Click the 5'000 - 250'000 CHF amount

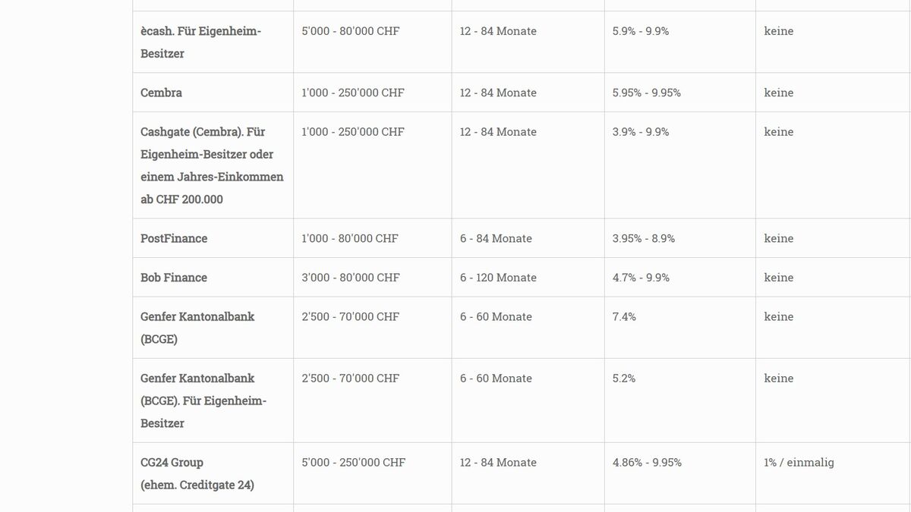pos(353,463)
